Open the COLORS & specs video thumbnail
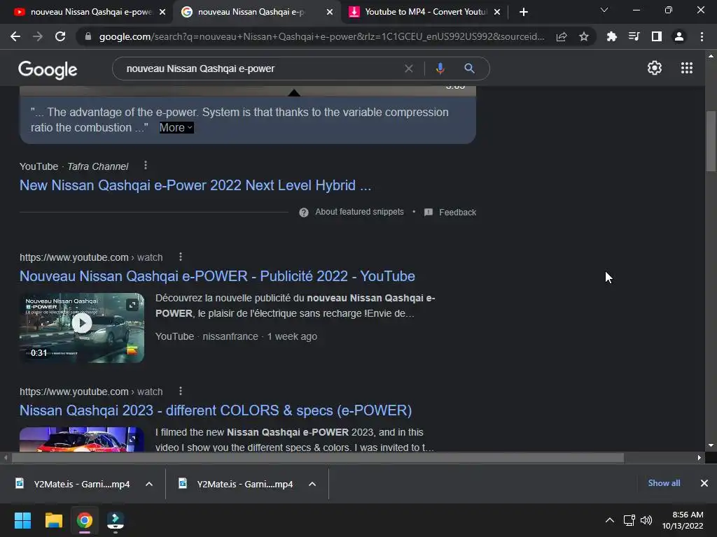The width and height of the screenshot is (717, 537). tap(82, 439)
